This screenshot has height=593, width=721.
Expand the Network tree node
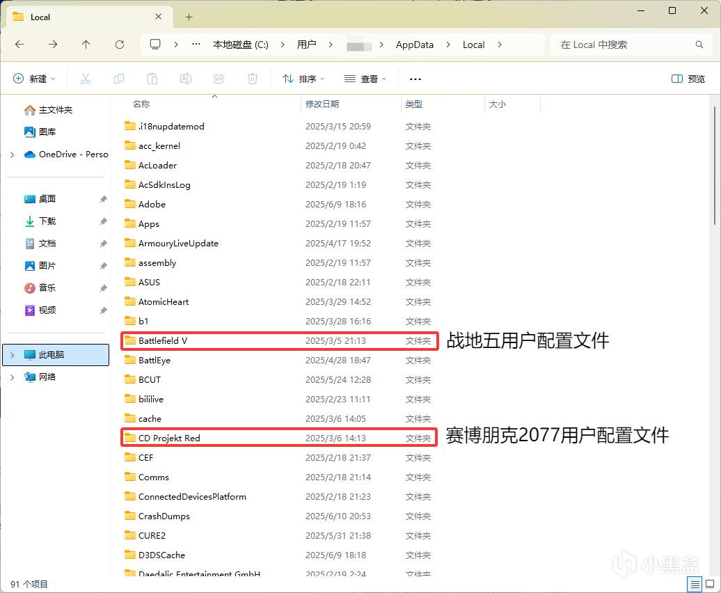click(x=13, y=377)
